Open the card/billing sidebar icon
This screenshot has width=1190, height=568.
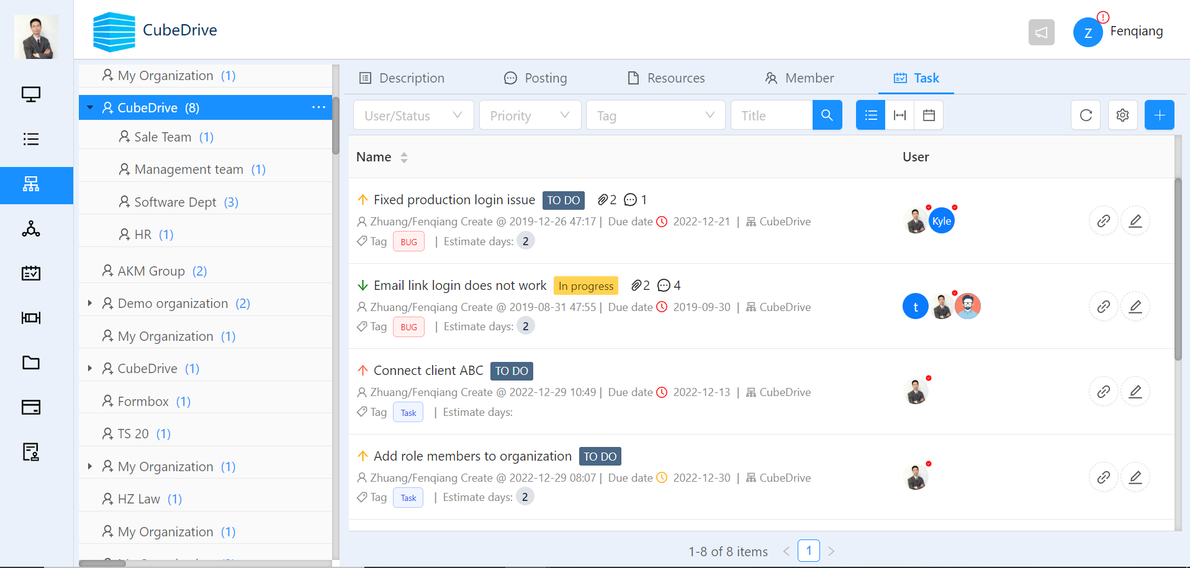tap(31, 407)
